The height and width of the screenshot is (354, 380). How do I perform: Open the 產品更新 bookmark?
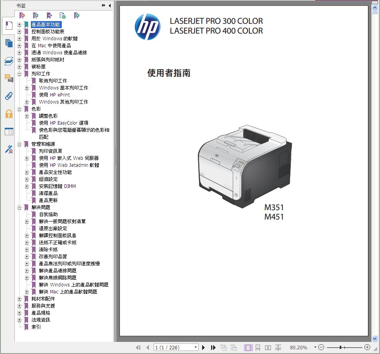[48, 200]
